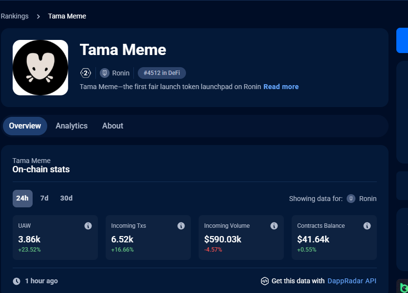The width and height of the screenshot is (408, 293).
Task: Click the 1 hour ago timestamp
Action: point(41,281)
